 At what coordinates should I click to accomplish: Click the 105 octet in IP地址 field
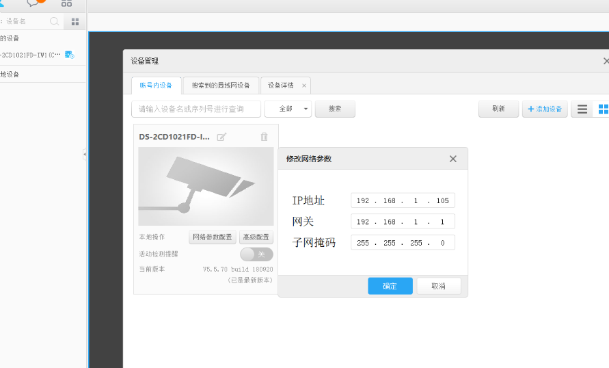pyautogui.click(x=442, y=201)
